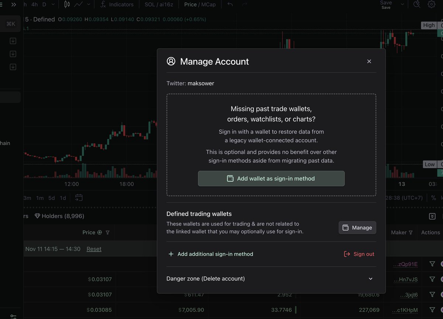Click the 18:00 time axis label
Viewport: 443px width, 319px height.
[126, 184]
